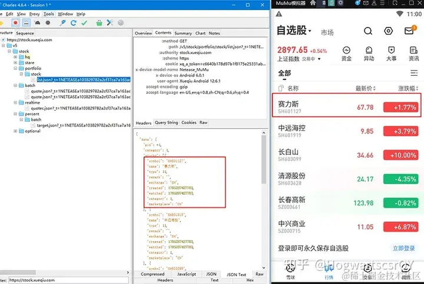Click the scroll-down arrow in JSON pane
This screenshot has height=284, width=424.
point(264,268)
